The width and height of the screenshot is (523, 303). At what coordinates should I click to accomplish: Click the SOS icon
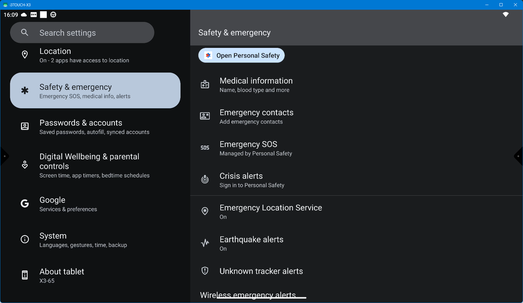[x=205, y=148]
